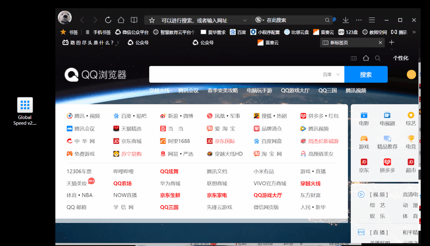The image size is (430, 246).
Task: Click the 直播 category in side panel
Action: 379,232
